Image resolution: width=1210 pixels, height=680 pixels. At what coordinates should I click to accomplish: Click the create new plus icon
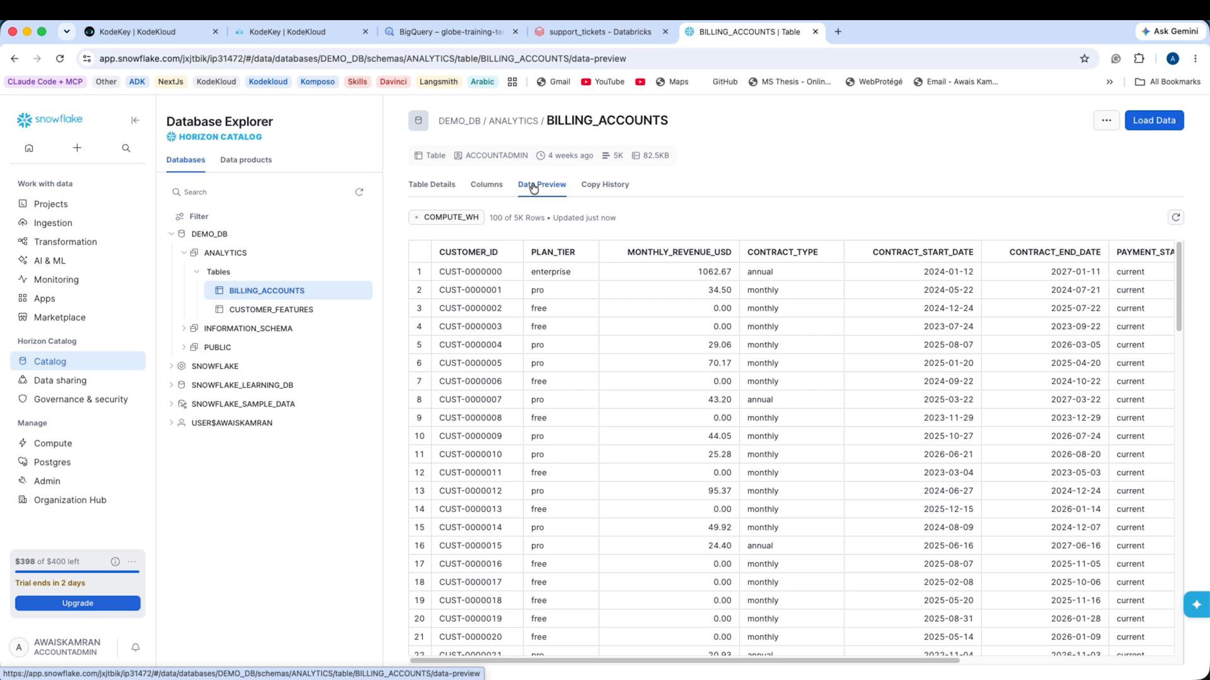(77, 148)
